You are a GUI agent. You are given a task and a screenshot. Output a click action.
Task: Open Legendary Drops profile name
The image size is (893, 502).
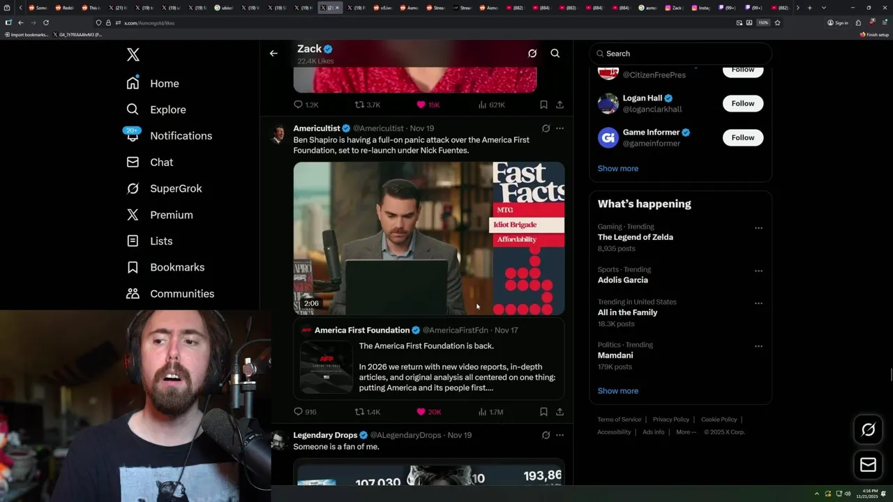[x=325, y=435]
